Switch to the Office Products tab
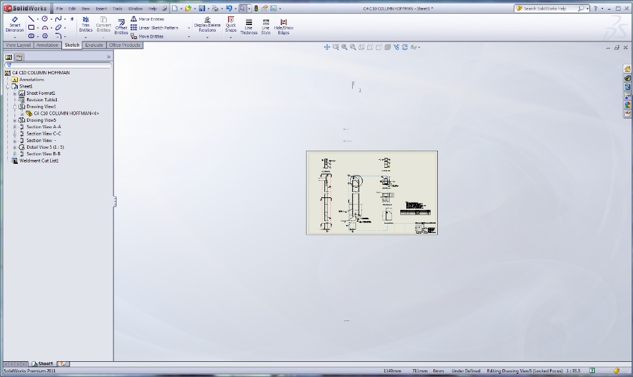Image resolution: width=633 pixels, height=377 pixels. 125,45
